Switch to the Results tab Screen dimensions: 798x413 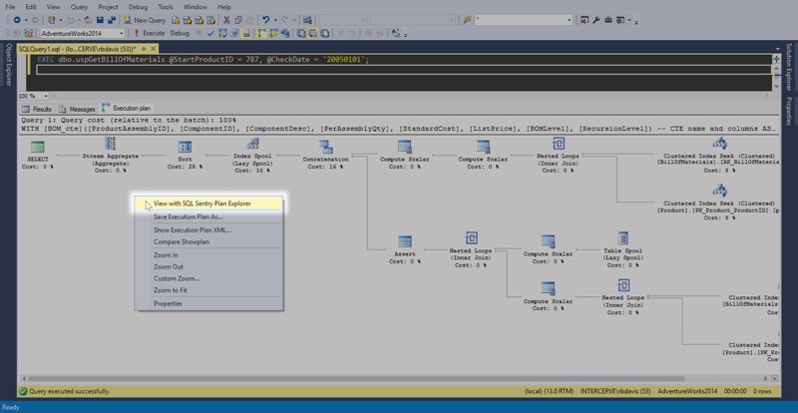[38, 108]
